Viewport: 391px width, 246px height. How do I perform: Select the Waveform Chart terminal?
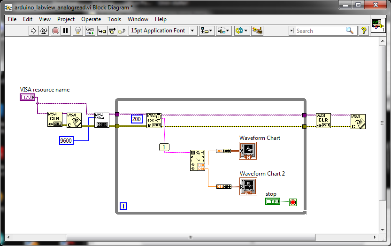248,151
